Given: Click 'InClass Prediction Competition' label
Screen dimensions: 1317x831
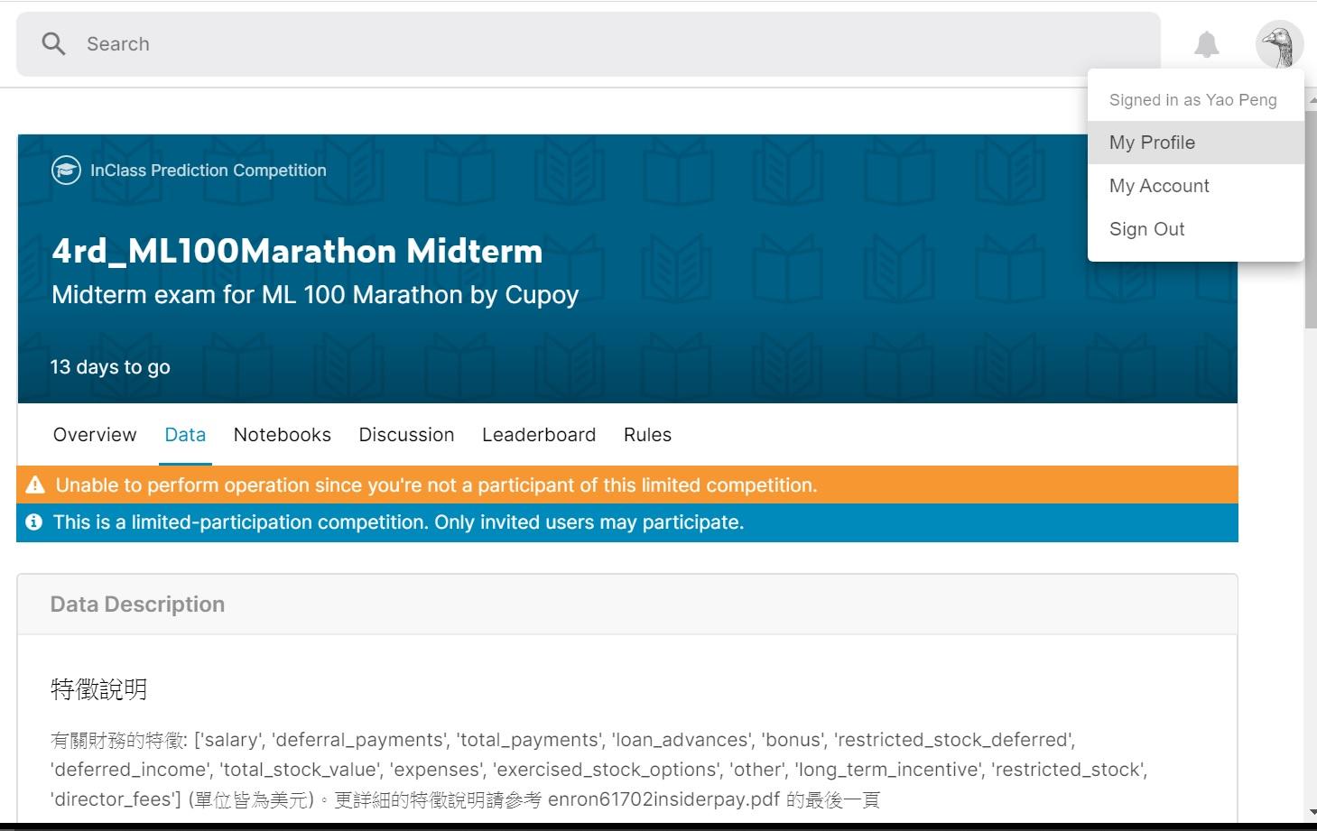Looking at the screenshot, I should click(x=209, y=171).
